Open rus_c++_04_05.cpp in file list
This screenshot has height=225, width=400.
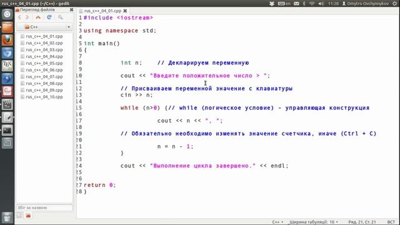tap(44, 63)
